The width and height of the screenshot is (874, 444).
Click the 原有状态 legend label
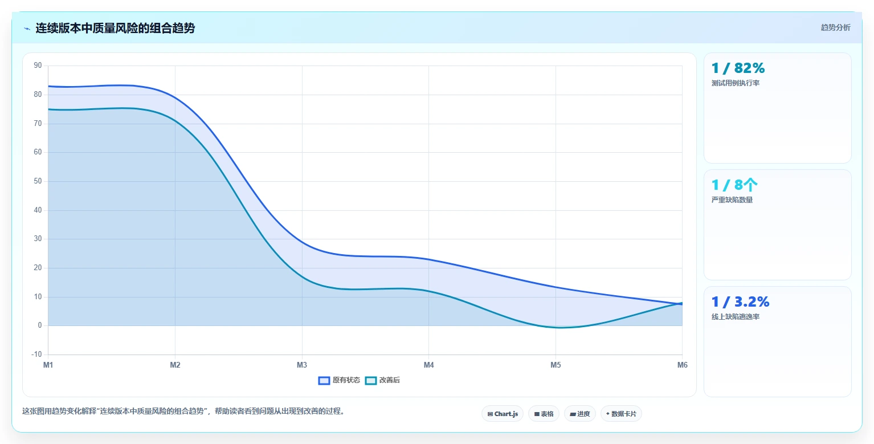pos(346,380)
